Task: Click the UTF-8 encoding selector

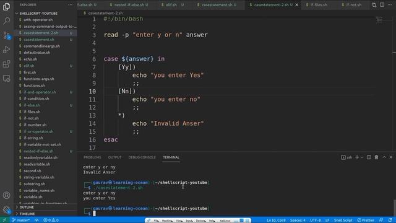Action: click(315, 221)
